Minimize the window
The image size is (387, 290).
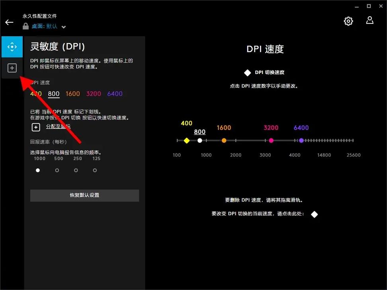(x=357, y=7)
